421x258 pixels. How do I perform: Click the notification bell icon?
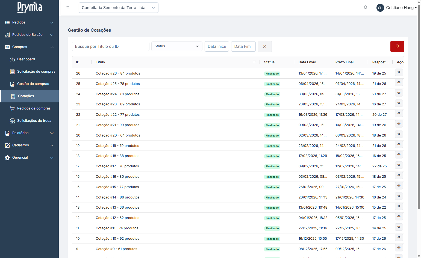click(x=365, y=7)
